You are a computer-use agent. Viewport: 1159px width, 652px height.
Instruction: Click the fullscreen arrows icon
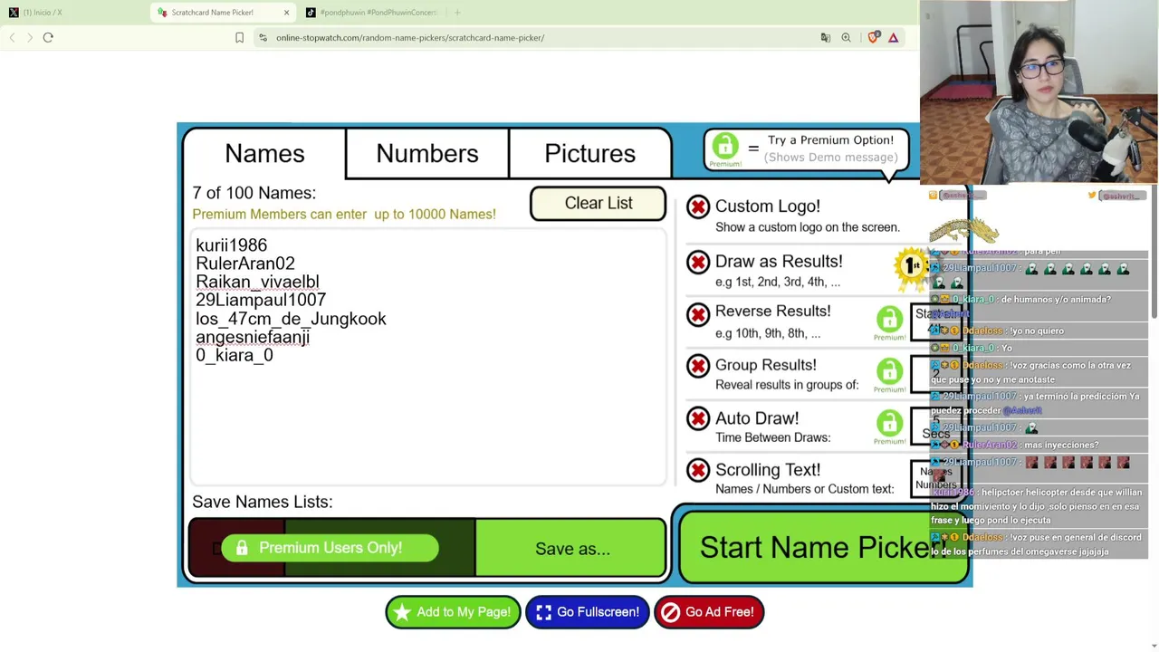point(543,612)
